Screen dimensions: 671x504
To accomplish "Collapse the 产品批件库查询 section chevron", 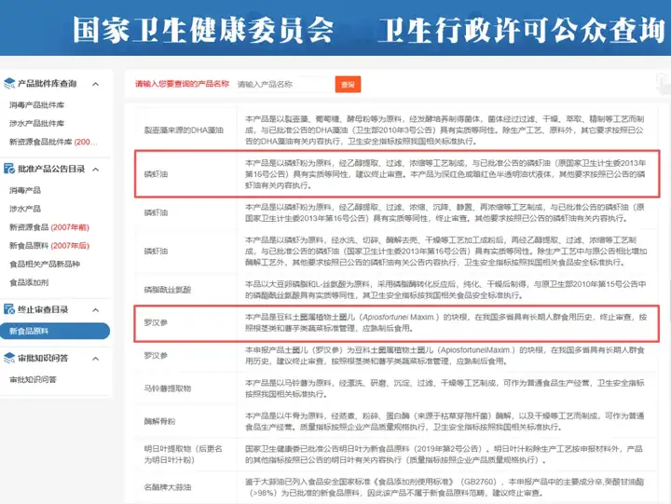I will coord(96,84).
